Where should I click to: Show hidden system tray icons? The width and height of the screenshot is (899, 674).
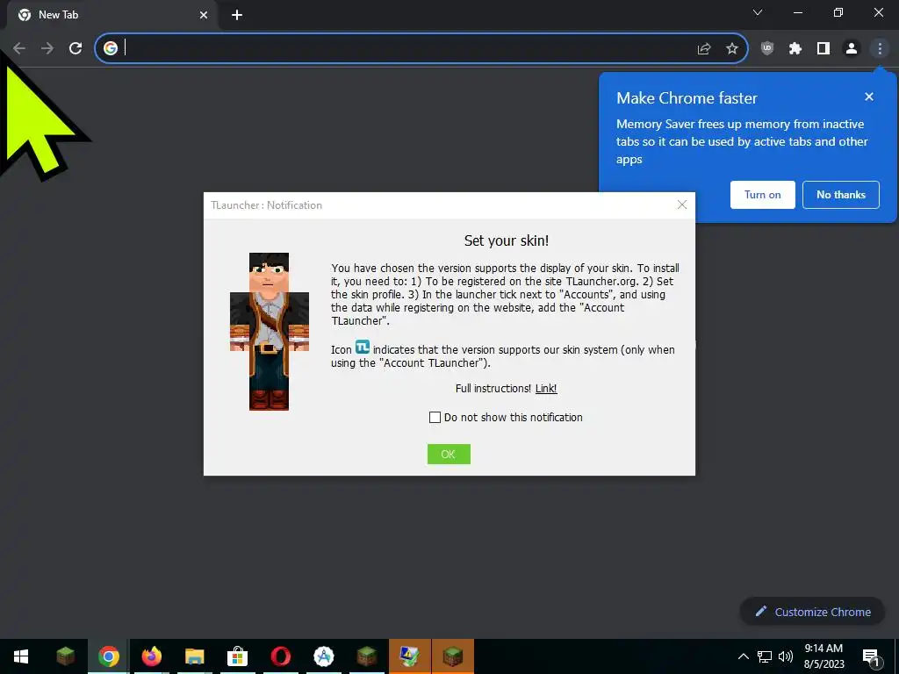coord(743,656)
